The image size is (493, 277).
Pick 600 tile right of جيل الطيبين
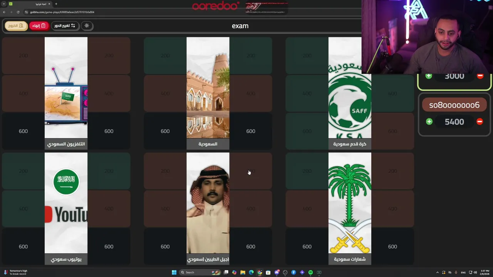(251, 247)
